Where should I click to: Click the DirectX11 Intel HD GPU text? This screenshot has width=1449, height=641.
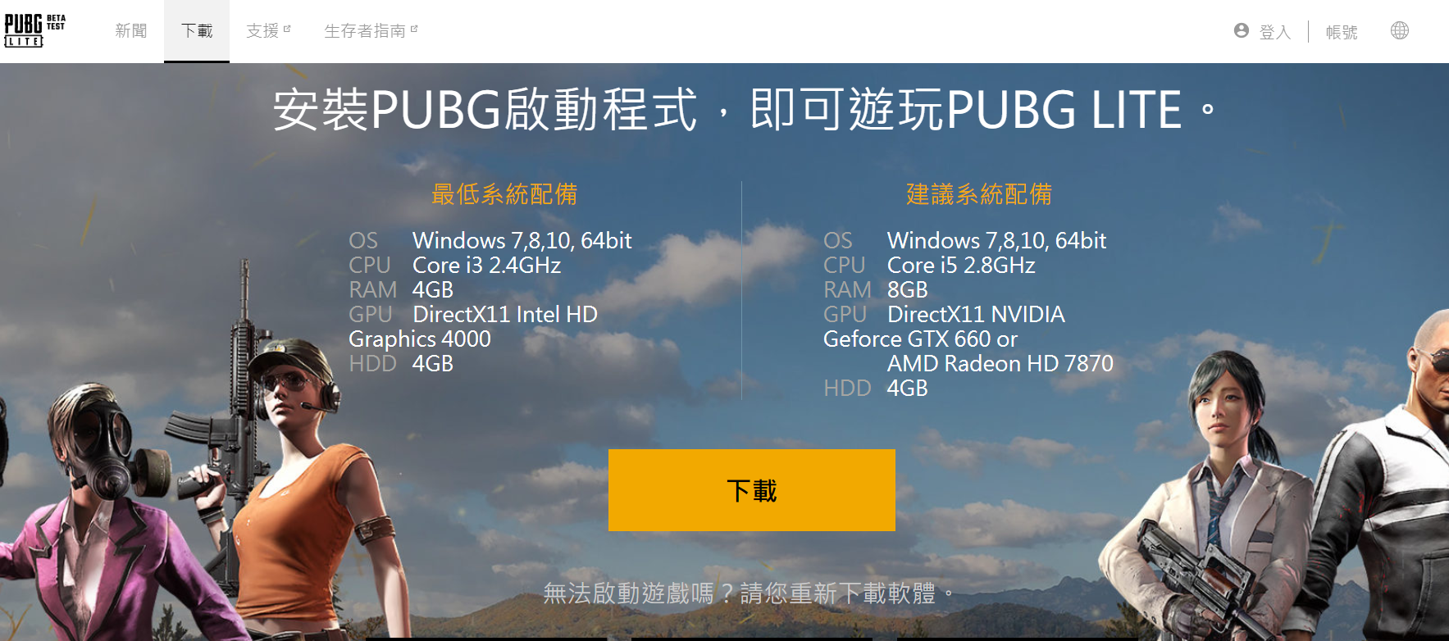point(505,315)
